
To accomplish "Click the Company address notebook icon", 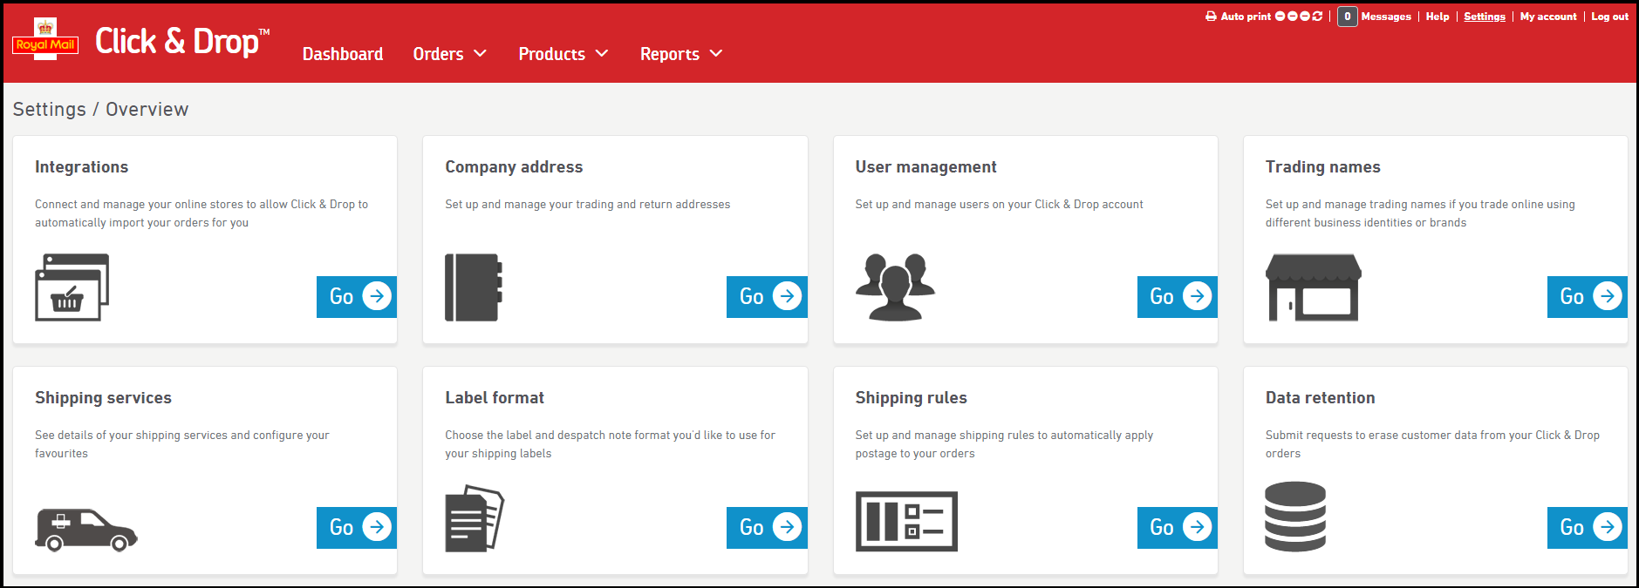I will 473,287.
